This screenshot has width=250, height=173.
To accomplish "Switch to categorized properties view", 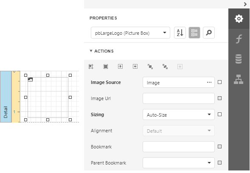I will pyautogui.click(x=194, y=33).
